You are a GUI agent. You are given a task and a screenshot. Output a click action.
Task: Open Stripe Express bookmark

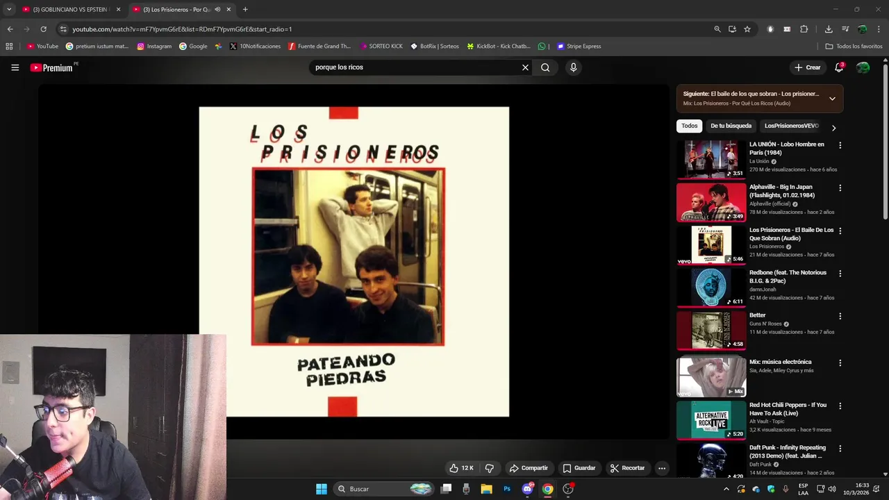pos(579,47)
